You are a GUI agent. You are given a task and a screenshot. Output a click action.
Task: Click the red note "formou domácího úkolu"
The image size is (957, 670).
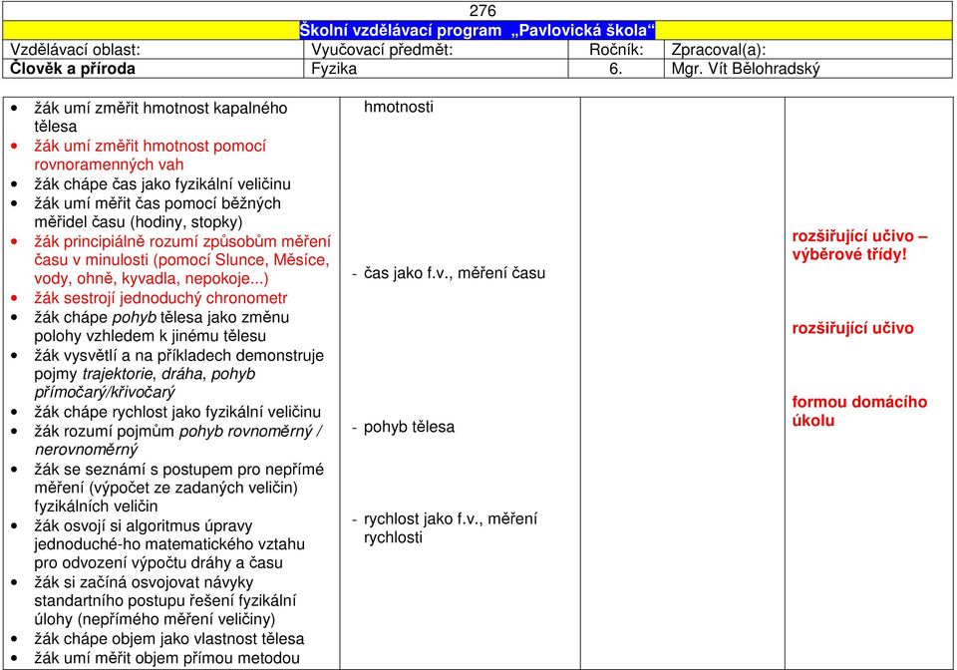(859, 412)
